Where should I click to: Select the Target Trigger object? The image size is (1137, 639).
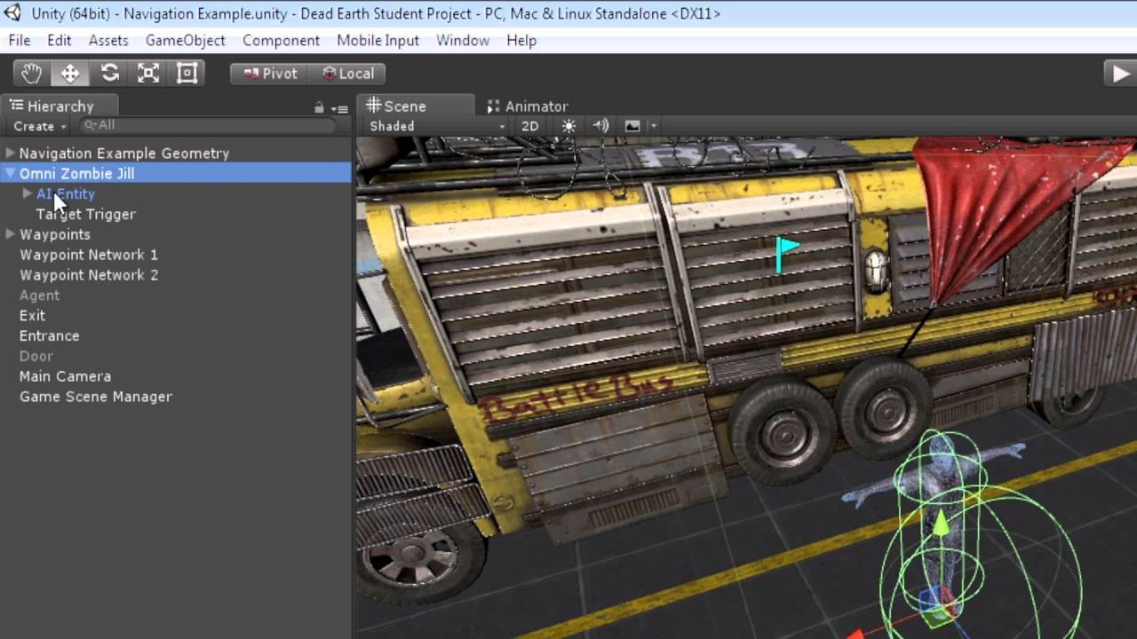coord(85,214)
